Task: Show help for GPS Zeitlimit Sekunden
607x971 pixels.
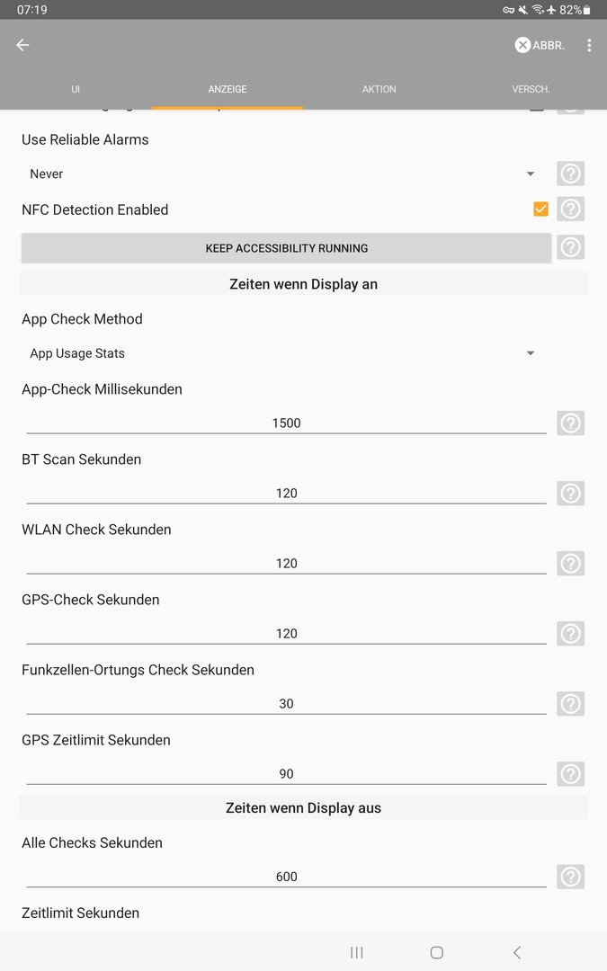Action: click(x=570, y=774)
